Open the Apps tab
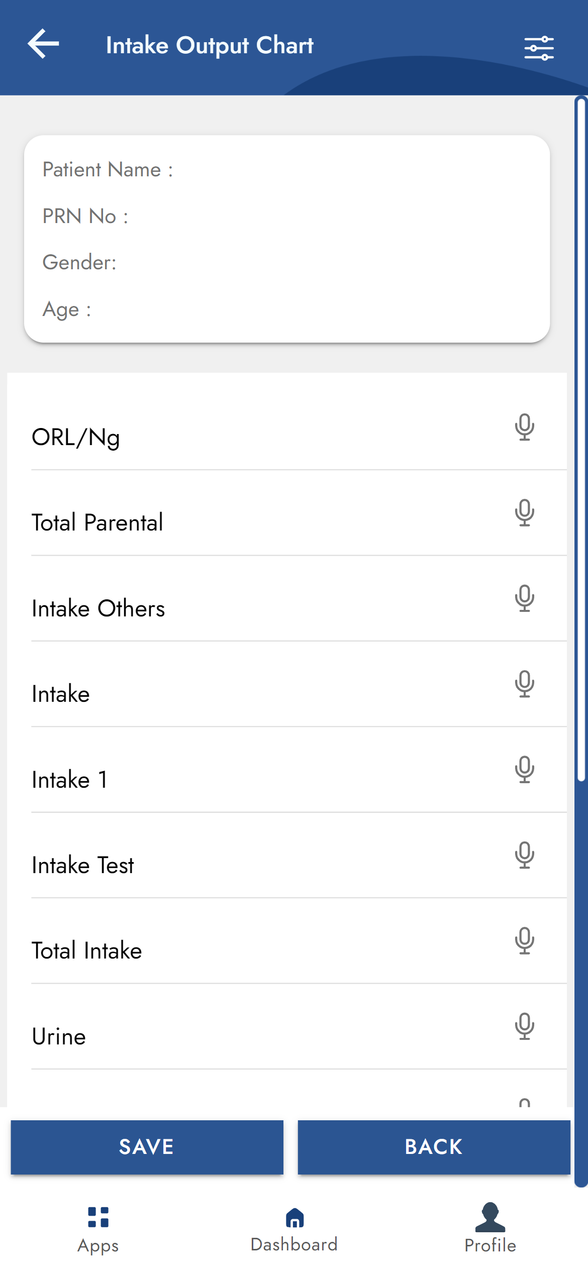 pyautogui.click(x=98, y=1230)
